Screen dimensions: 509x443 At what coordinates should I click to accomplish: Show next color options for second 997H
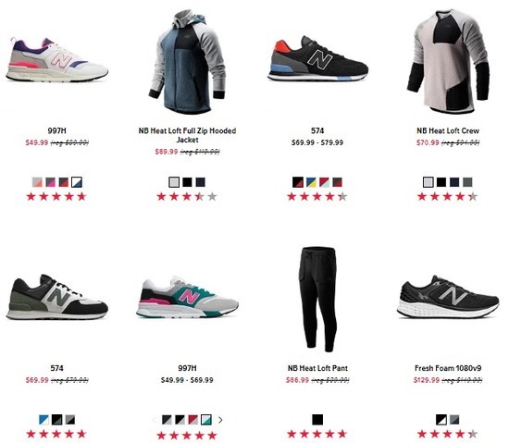click(220, 420)
